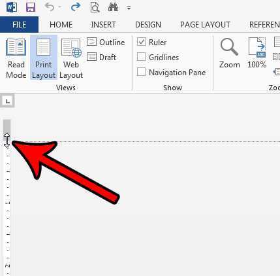Viewport: 280px width, 276px height.
Task: Expand Customize Quick Access Toolbar dropdown
Action: 129,8
